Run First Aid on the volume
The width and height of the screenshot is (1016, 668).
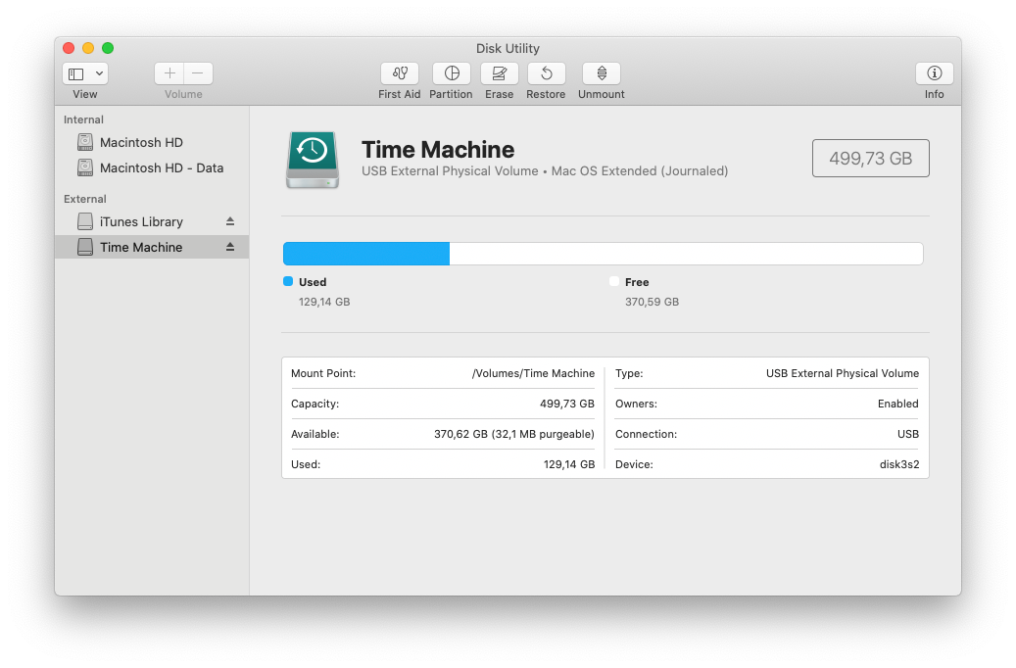coord(399,73)
